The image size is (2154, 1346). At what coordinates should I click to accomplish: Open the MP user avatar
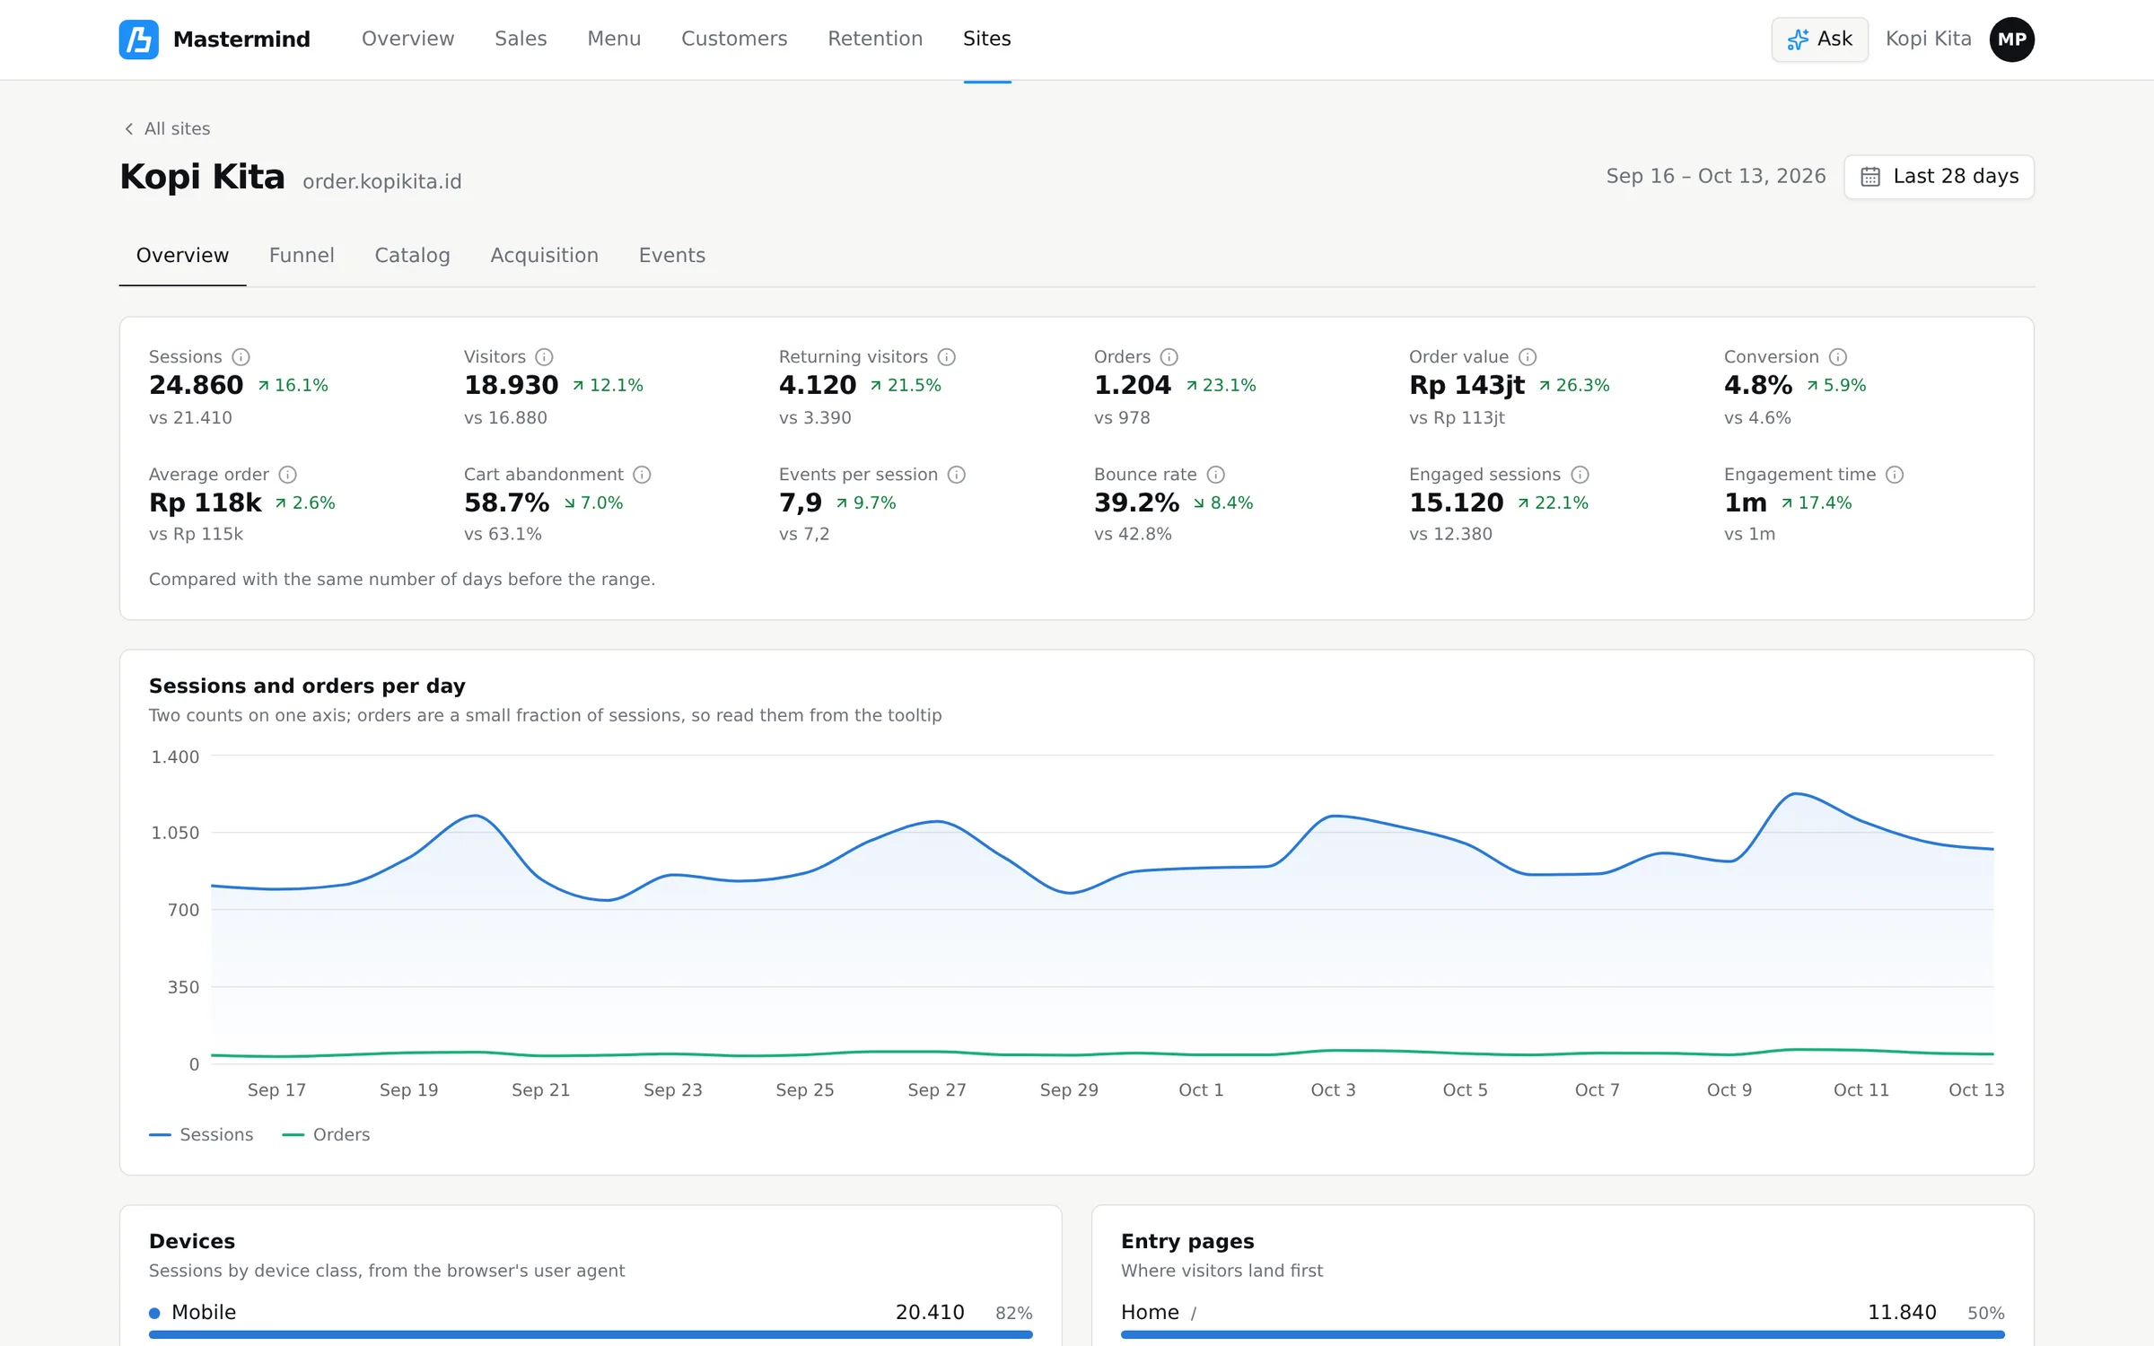[2012, 39]
